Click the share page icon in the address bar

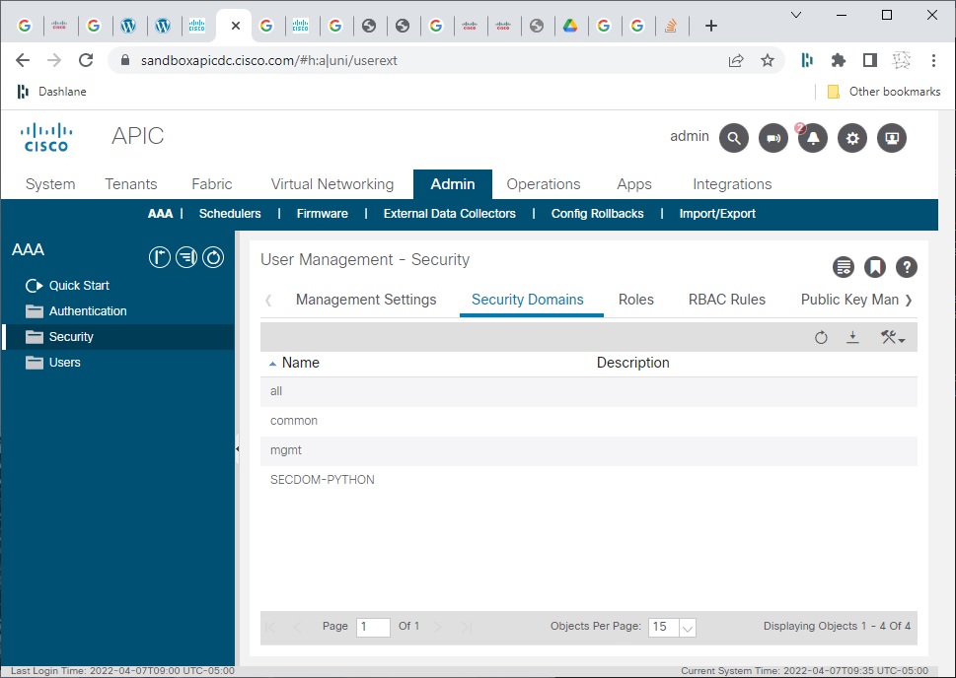coord(736,60)
